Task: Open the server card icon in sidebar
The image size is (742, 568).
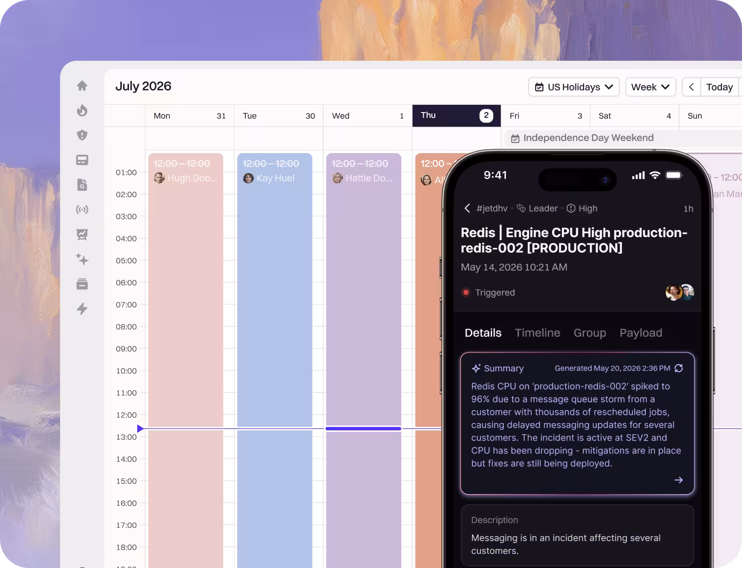Action: click(x=82, y=160)
